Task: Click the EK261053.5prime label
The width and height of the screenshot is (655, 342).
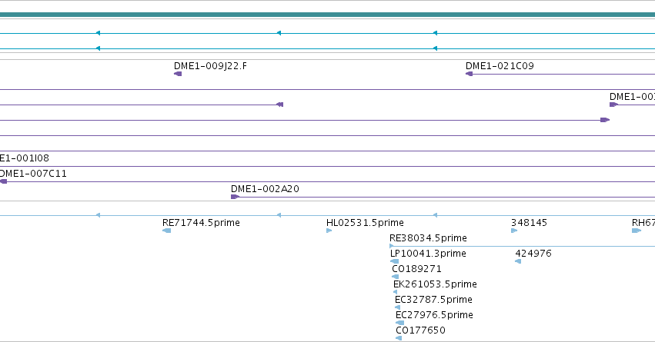Action: pos(435,284)
